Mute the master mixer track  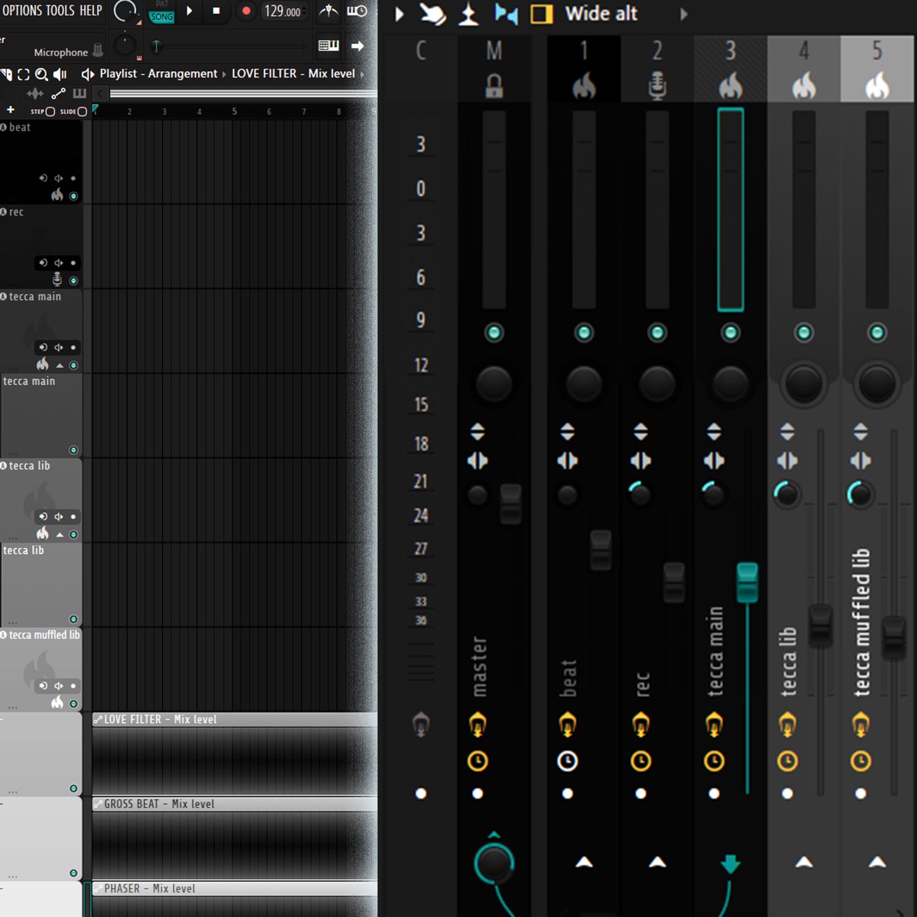494,333
